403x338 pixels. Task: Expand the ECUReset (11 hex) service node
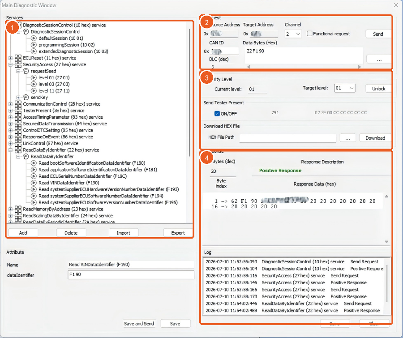[11, 58]
